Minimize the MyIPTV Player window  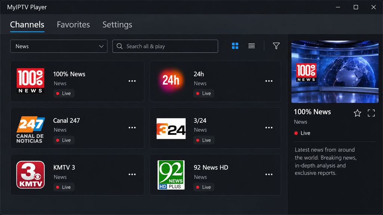pos(338,7)
